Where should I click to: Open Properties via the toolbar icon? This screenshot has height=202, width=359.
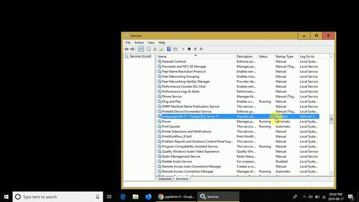(x=149, y=49)
